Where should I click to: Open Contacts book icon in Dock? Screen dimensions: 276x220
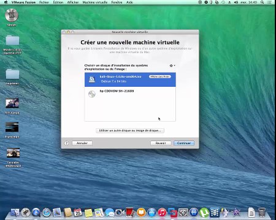[x=67, y=213]
